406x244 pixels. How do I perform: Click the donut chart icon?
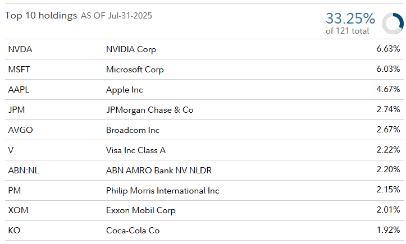click(392, 23)
